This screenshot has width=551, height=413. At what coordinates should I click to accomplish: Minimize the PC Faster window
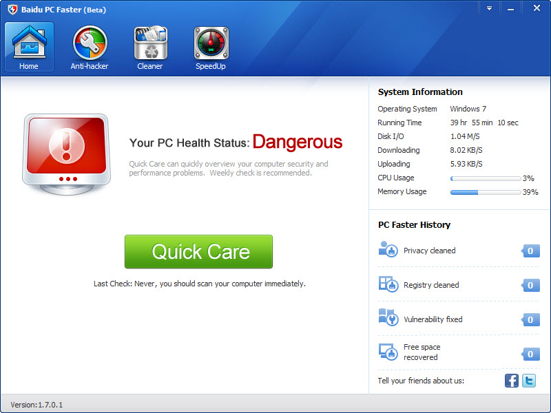tap(512, 8)
